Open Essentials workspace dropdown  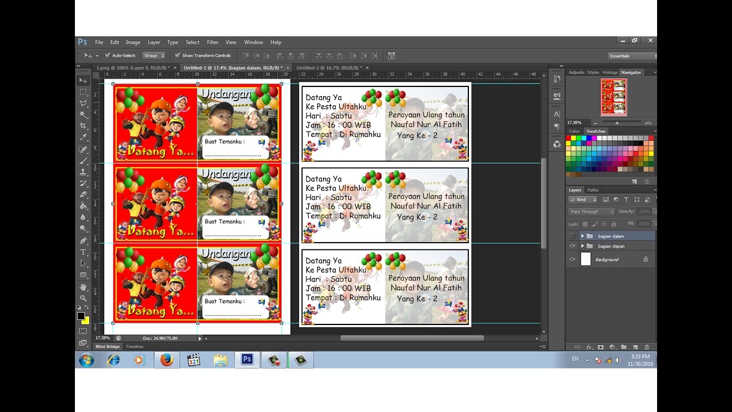(632, 56)
